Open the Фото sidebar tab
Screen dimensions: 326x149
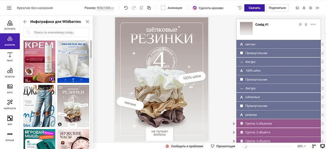(x=10, y=89)
